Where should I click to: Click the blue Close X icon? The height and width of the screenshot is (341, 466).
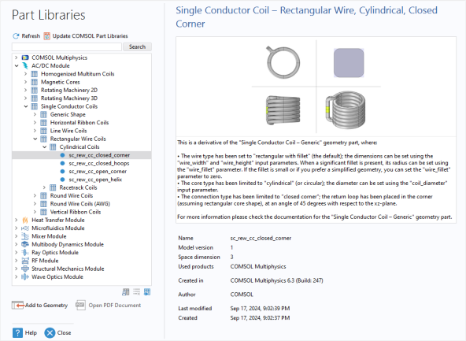coord(50,332)
